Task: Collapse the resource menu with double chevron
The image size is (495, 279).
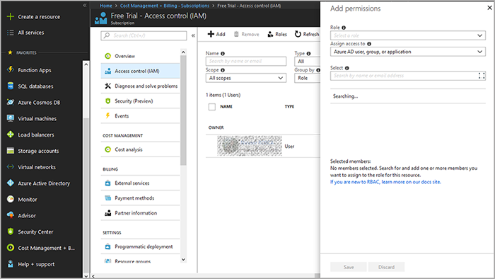Action: [x=193, y=35]
